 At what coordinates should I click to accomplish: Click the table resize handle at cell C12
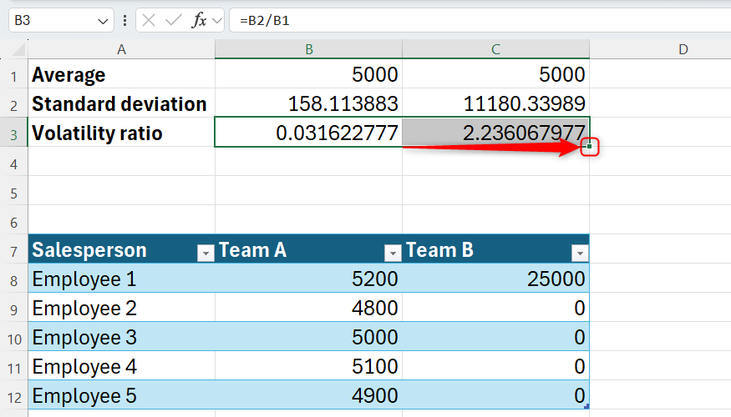[x=586, y=406]
